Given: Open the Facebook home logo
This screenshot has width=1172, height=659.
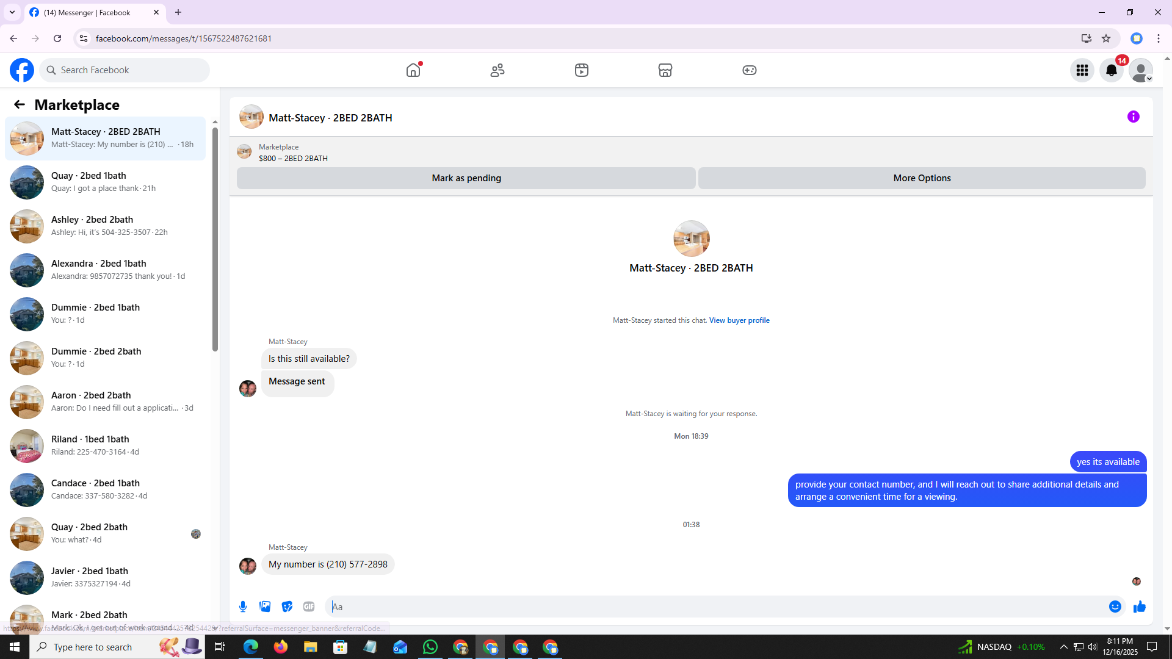Looking at the screenshot, I should click(22, 70).
